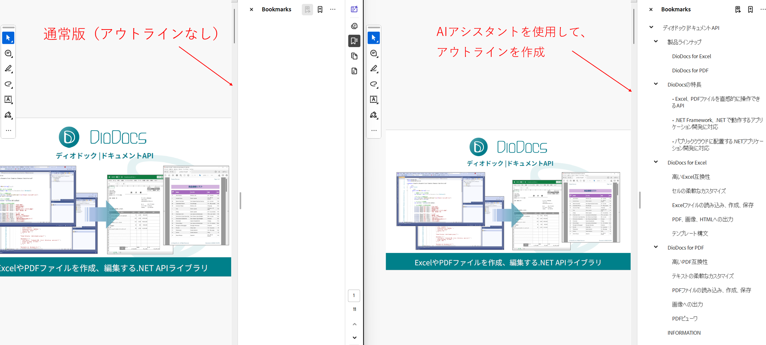Show more tools in left viewer toolbar

(x=8, y=131)
